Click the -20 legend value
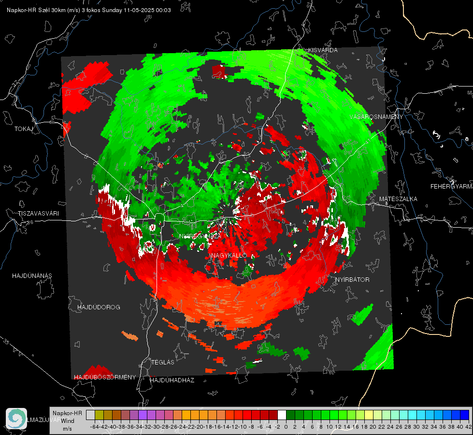 (200, 427)
